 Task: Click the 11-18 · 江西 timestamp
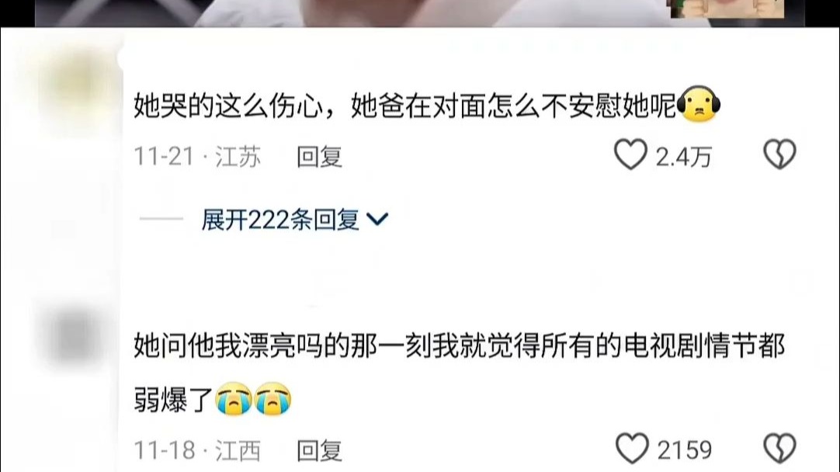click(x=197, y=450)
